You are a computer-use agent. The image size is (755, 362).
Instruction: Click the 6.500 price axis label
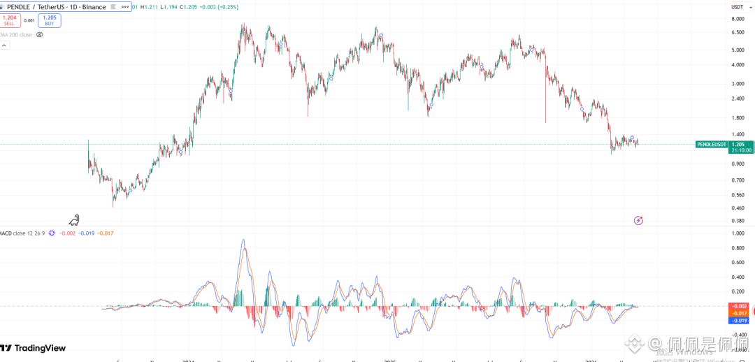pyautogui.click(x=738, y=32)
